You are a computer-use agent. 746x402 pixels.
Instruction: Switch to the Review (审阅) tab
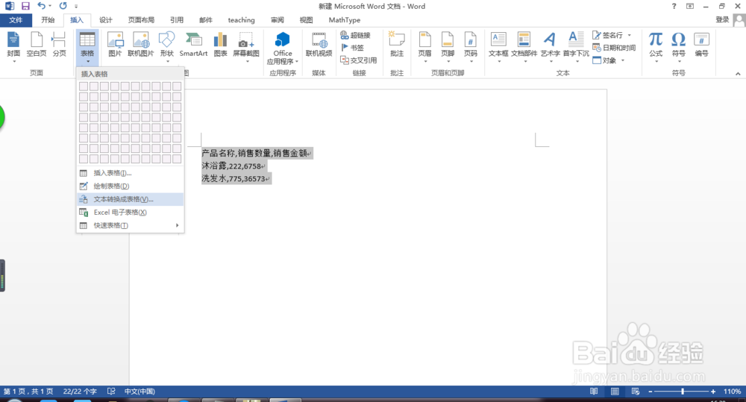pyautogui.click(x=278, y=20)
